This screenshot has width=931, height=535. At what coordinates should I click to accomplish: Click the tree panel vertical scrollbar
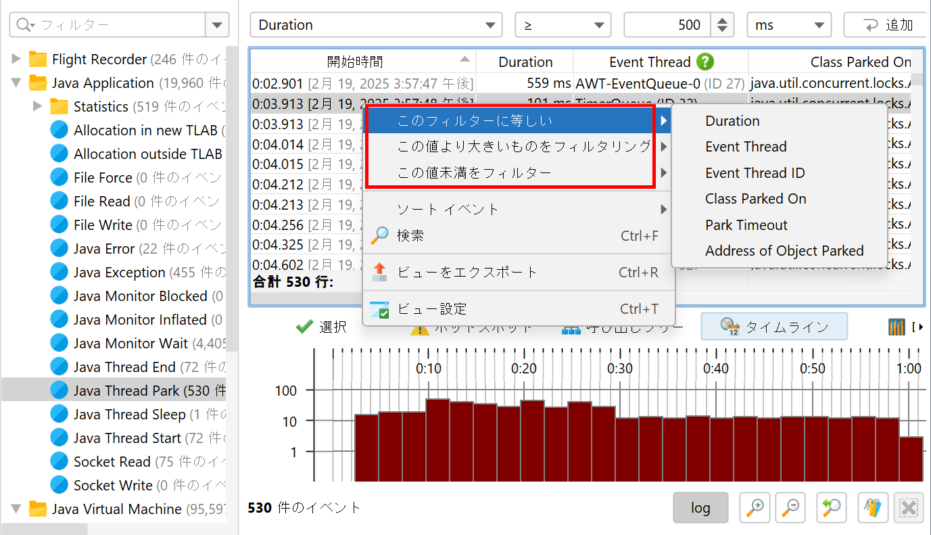pyautogui.click(x=231, y=200)
